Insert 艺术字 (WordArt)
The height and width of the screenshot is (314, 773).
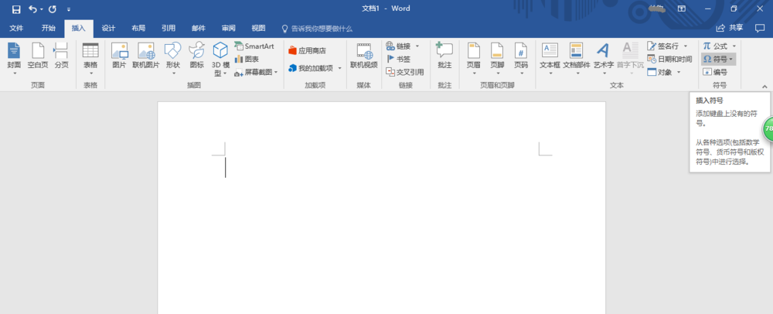pos(603,56)
